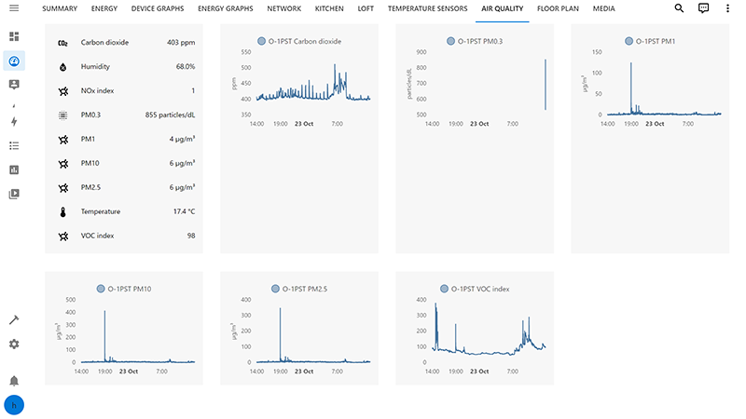This screenshot has width=746, height=419.
Task: Click the molecule icon beside PM2.5 row
Action: [62, 188]
